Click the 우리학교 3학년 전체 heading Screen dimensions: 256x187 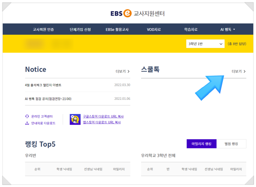(158, 155)
